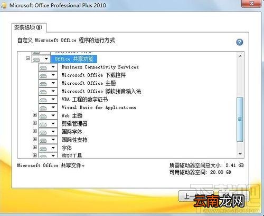This screenshot has width=264, height=216.
Task: Open install dropdown for Visual Basic for Applications
Action: [48, 107]
